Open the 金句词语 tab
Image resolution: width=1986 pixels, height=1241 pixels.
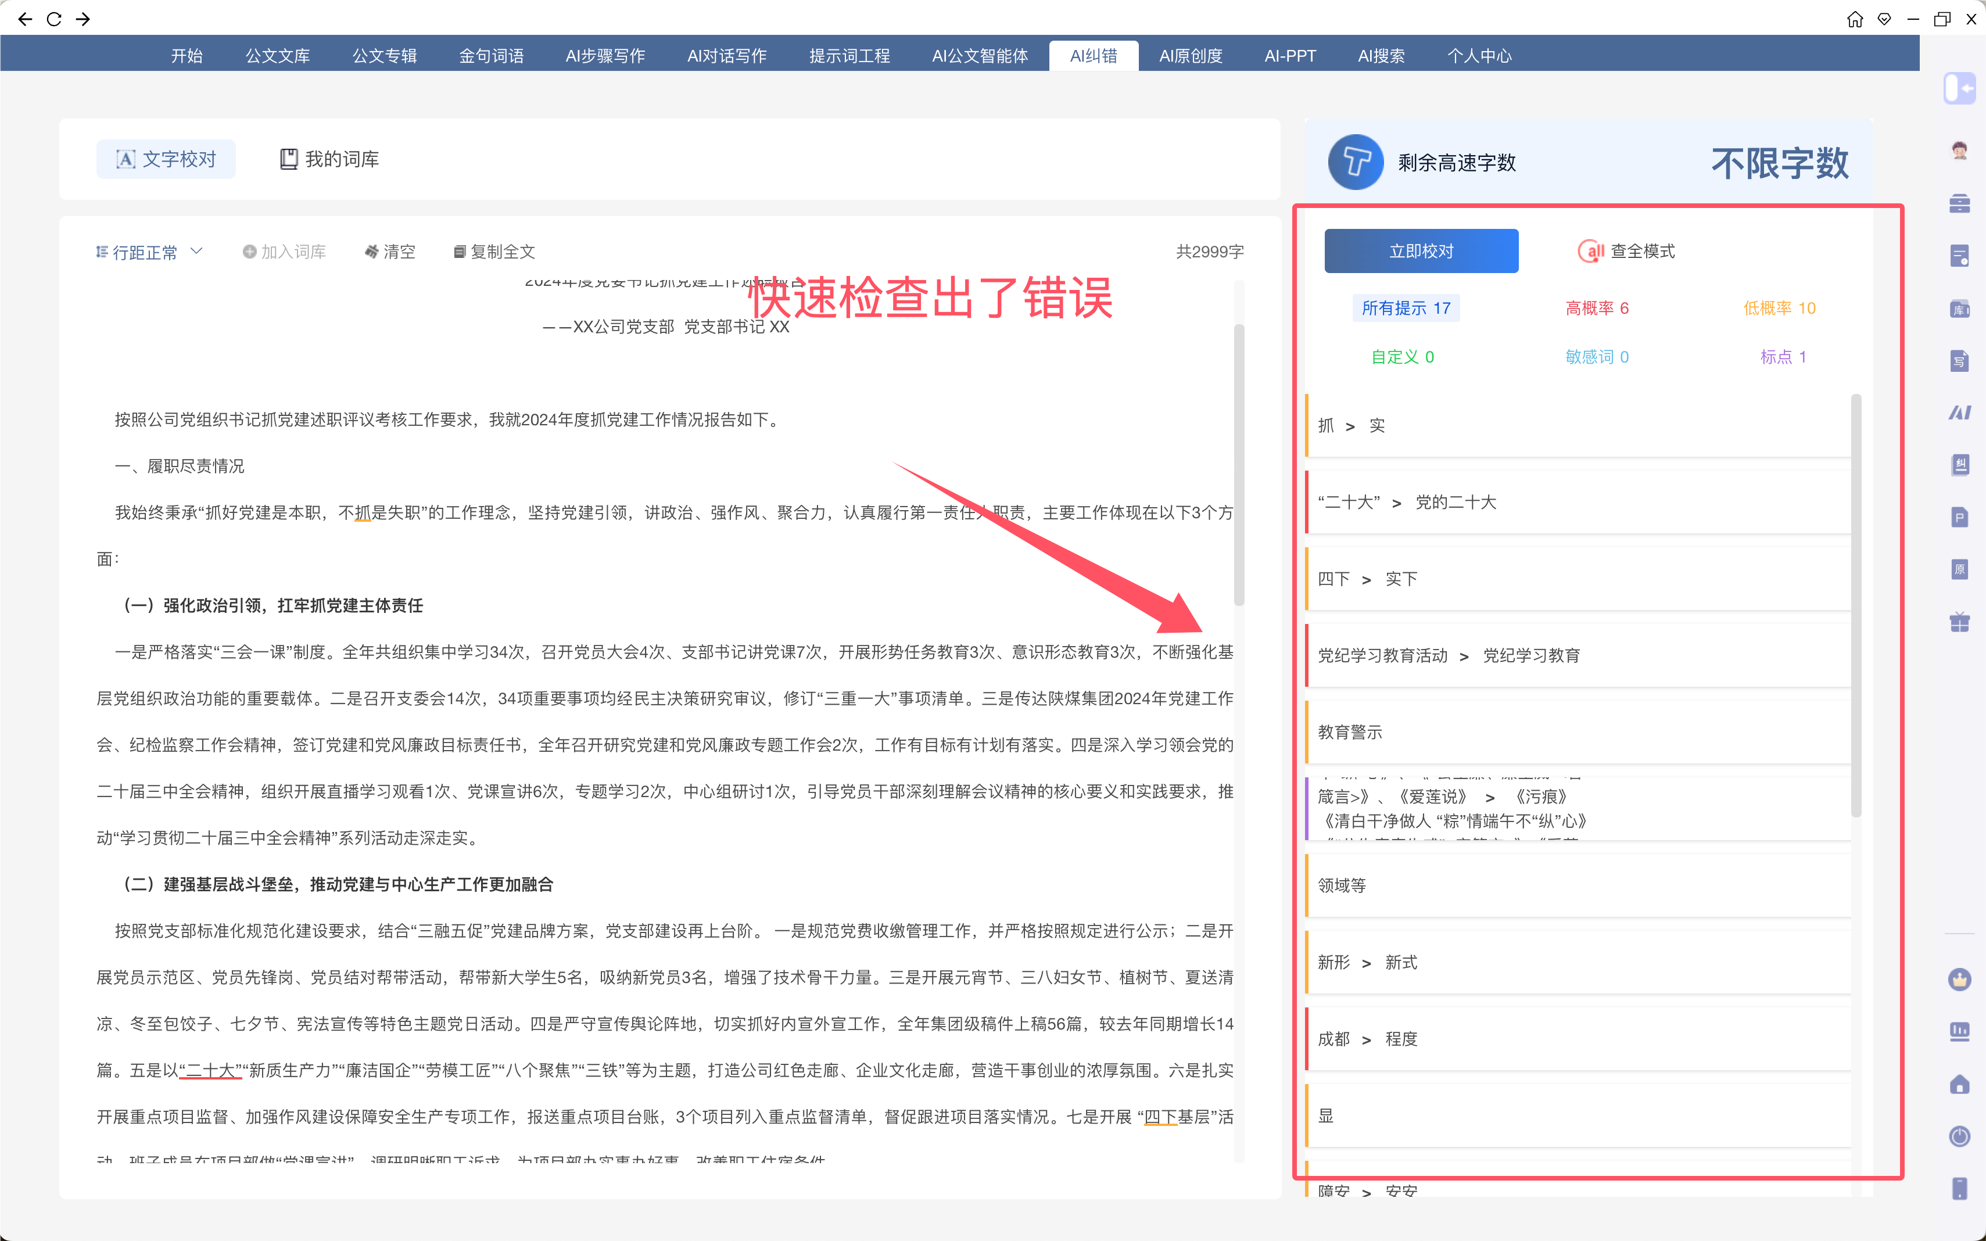point(492,56)
